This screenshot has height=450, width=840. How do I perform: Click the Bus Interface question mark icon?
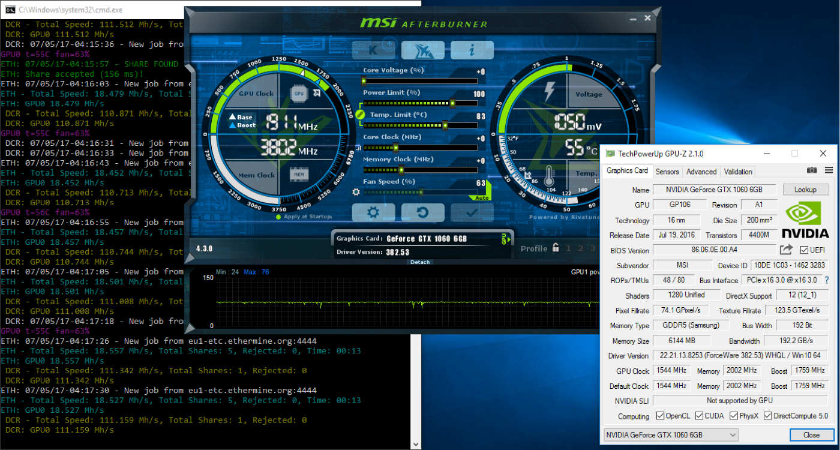pyautogui.click(x=827, y=280)
